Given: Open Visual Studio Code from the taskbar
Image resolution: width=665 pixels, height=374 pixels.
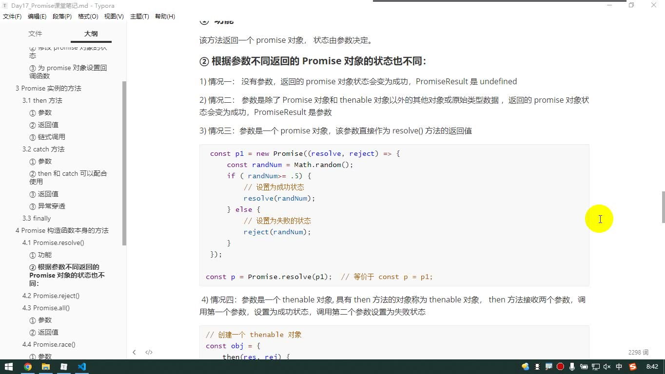Looking at the screenshot, I should (x=82, y=367).
